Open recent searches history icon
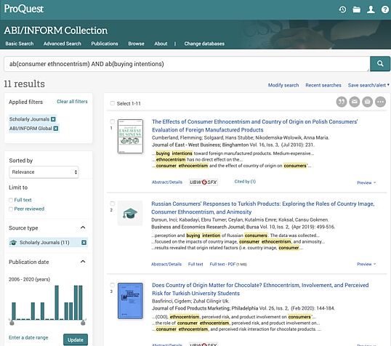This screenshot has height=346, width=391. point(342,9)
